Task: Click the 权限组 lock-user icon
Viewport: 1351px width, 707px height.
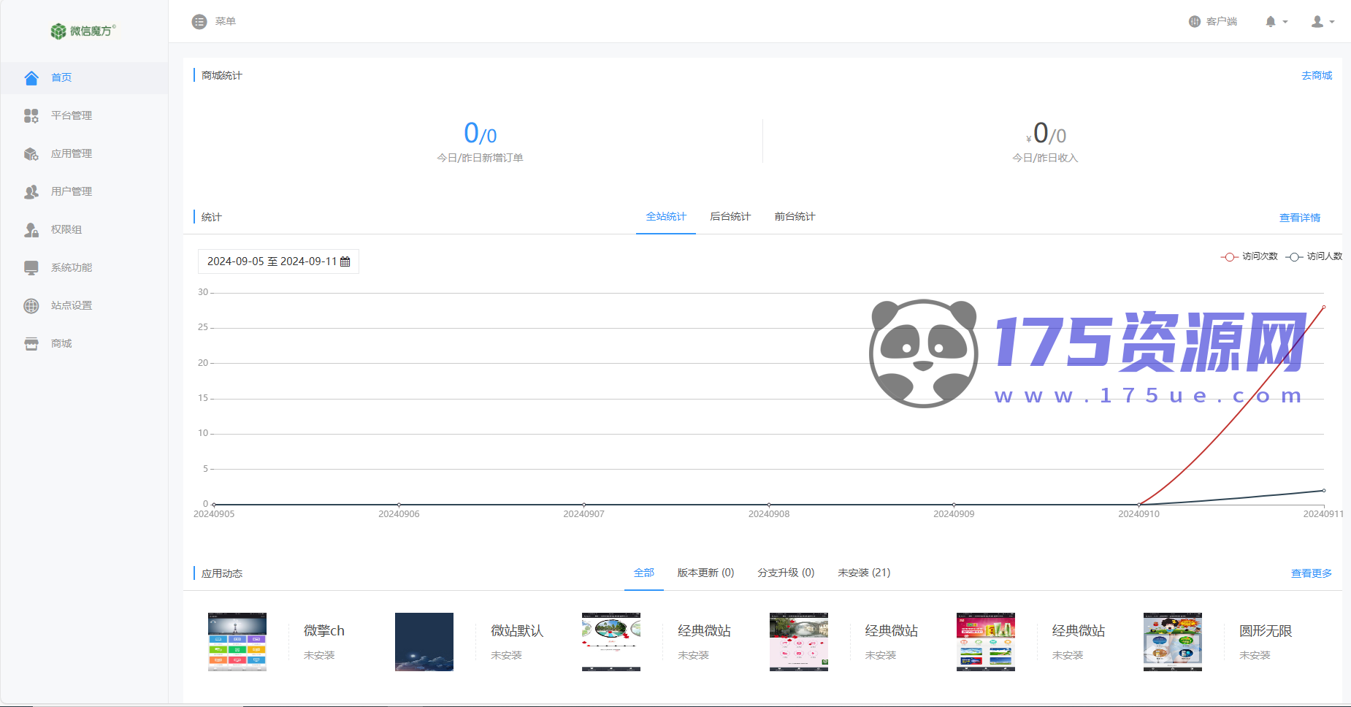Action: coord(31,229)
